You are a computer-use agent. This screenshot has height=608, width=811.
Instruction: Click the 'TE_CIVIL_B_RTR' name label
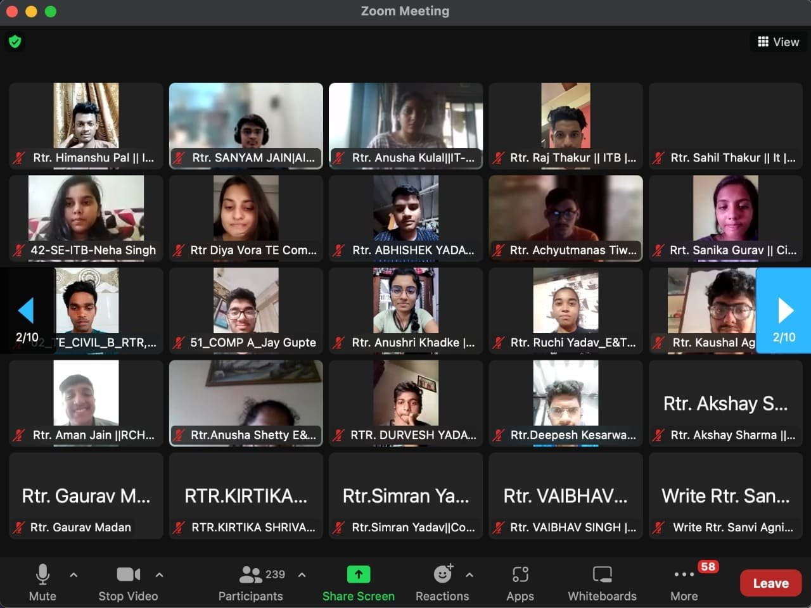[105, 343]
